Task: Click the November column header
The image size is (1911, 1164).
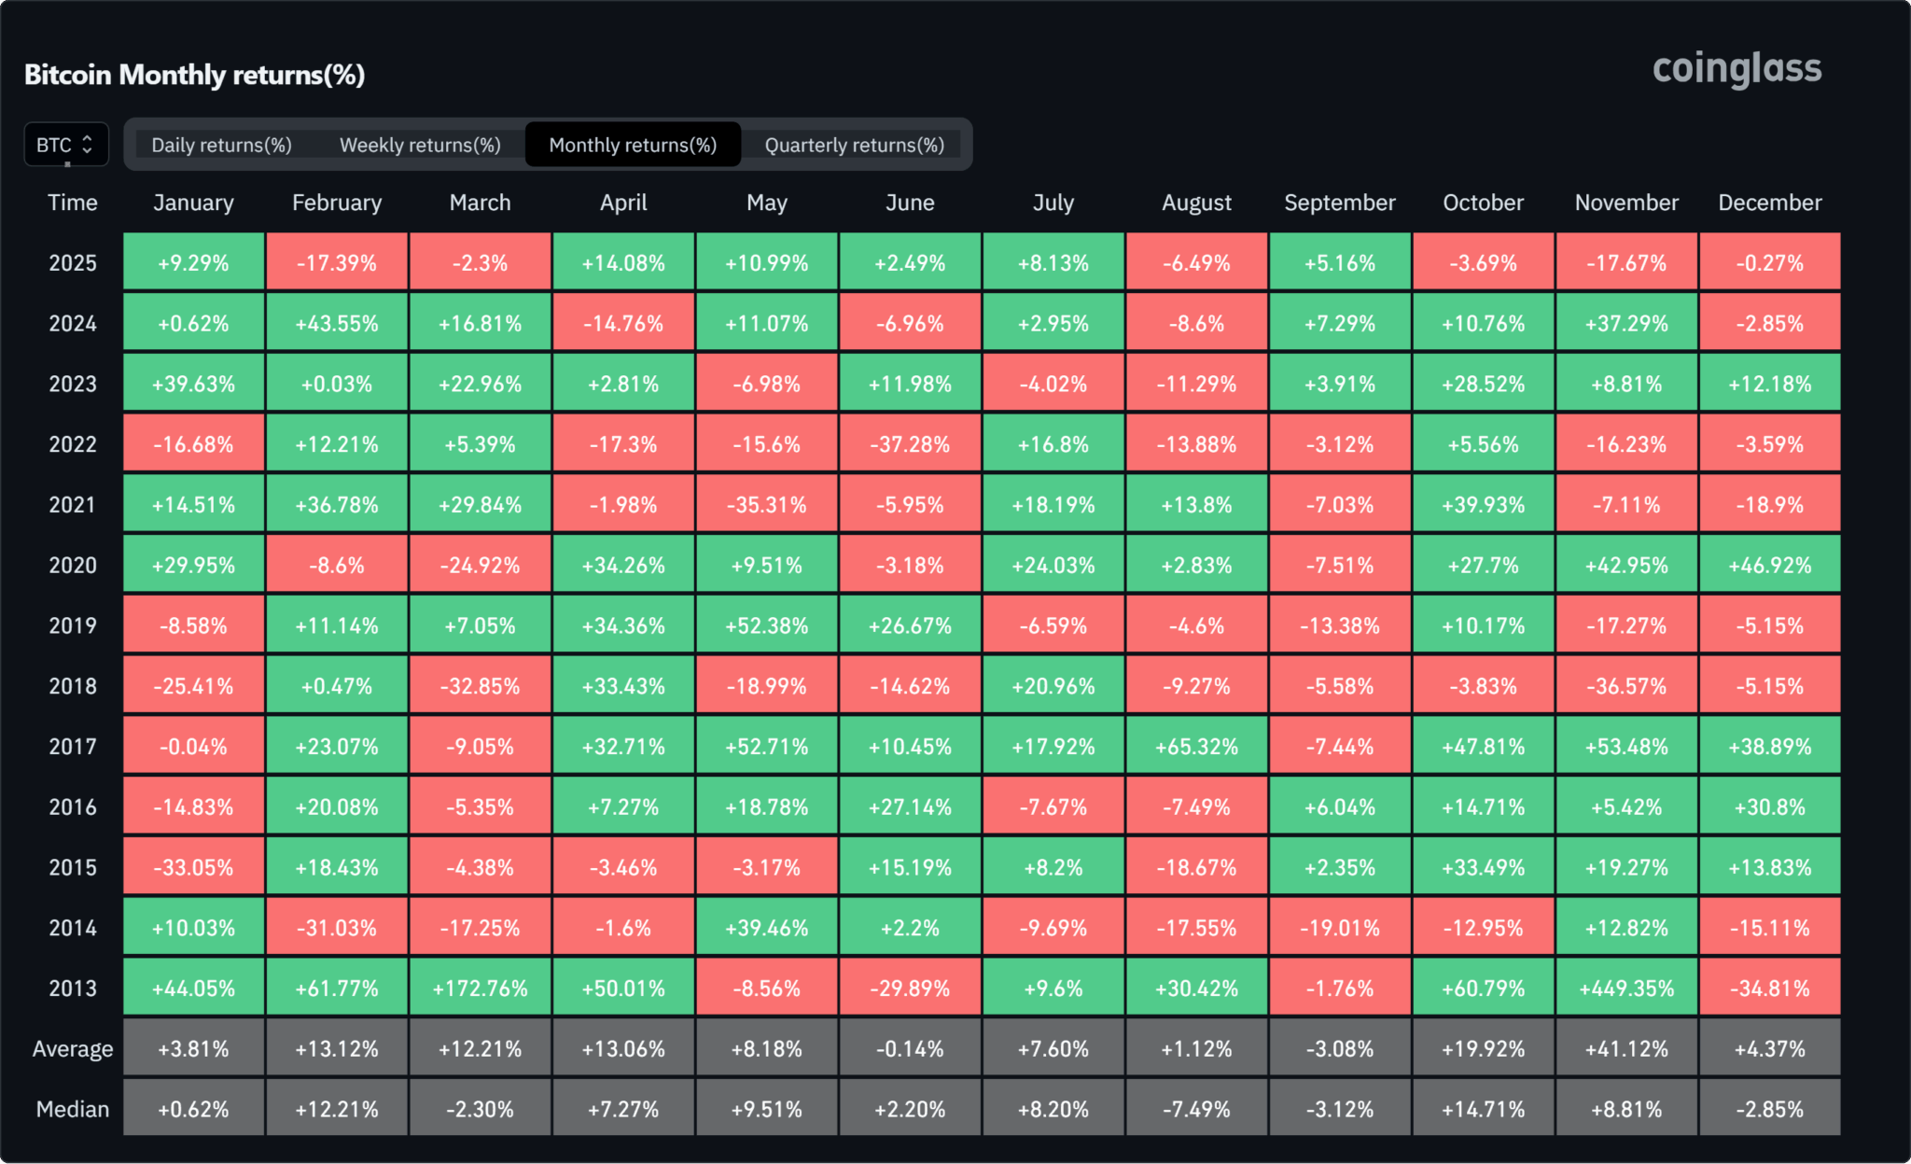Action: [1626, 203]
